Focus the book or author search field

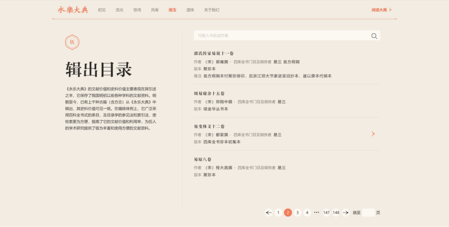tap(281, 36)
